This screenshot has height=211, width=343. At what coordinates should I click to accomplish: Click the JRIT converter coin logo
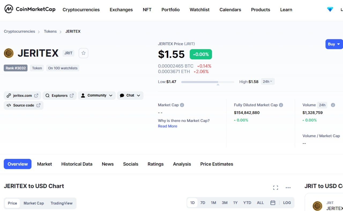coord(318,206)
